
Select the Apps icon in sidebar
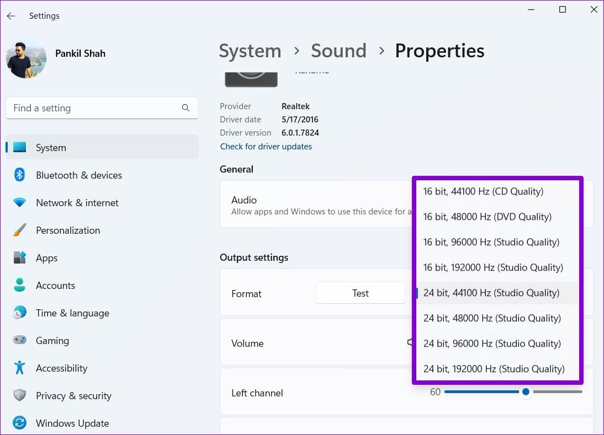[x=20, y=258]
